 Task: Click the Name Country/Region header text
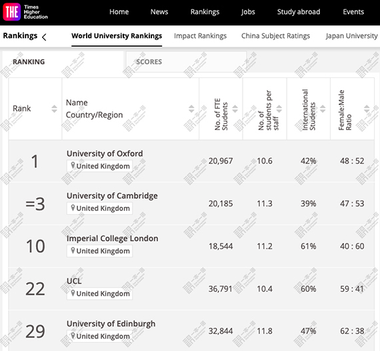pos(94,109)
